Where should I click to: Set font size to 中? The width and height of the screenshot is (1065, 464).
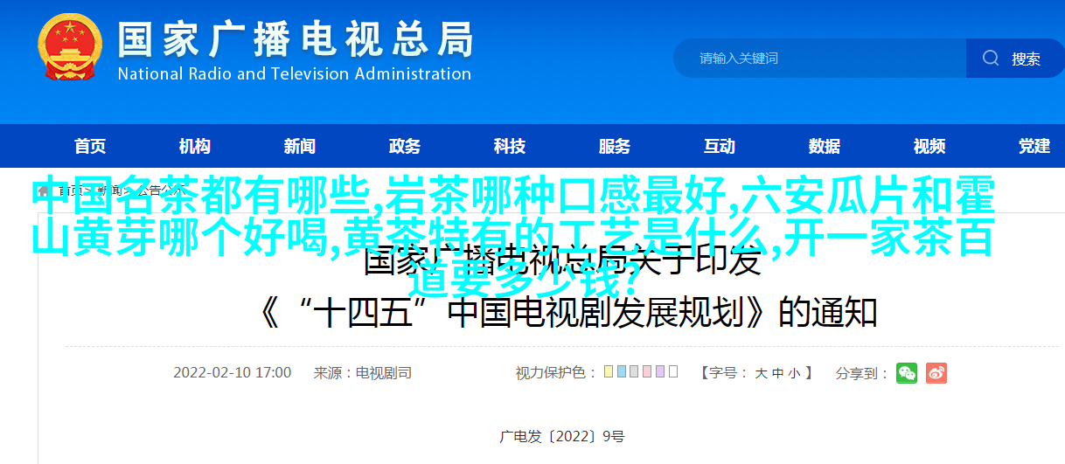coord(777,373)
